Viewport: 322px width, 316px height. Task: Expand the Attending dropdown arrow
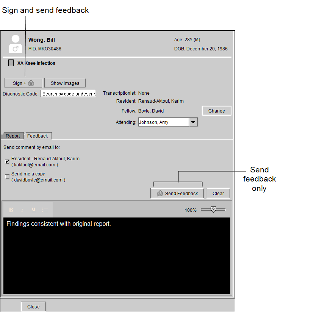pos(193,122)
